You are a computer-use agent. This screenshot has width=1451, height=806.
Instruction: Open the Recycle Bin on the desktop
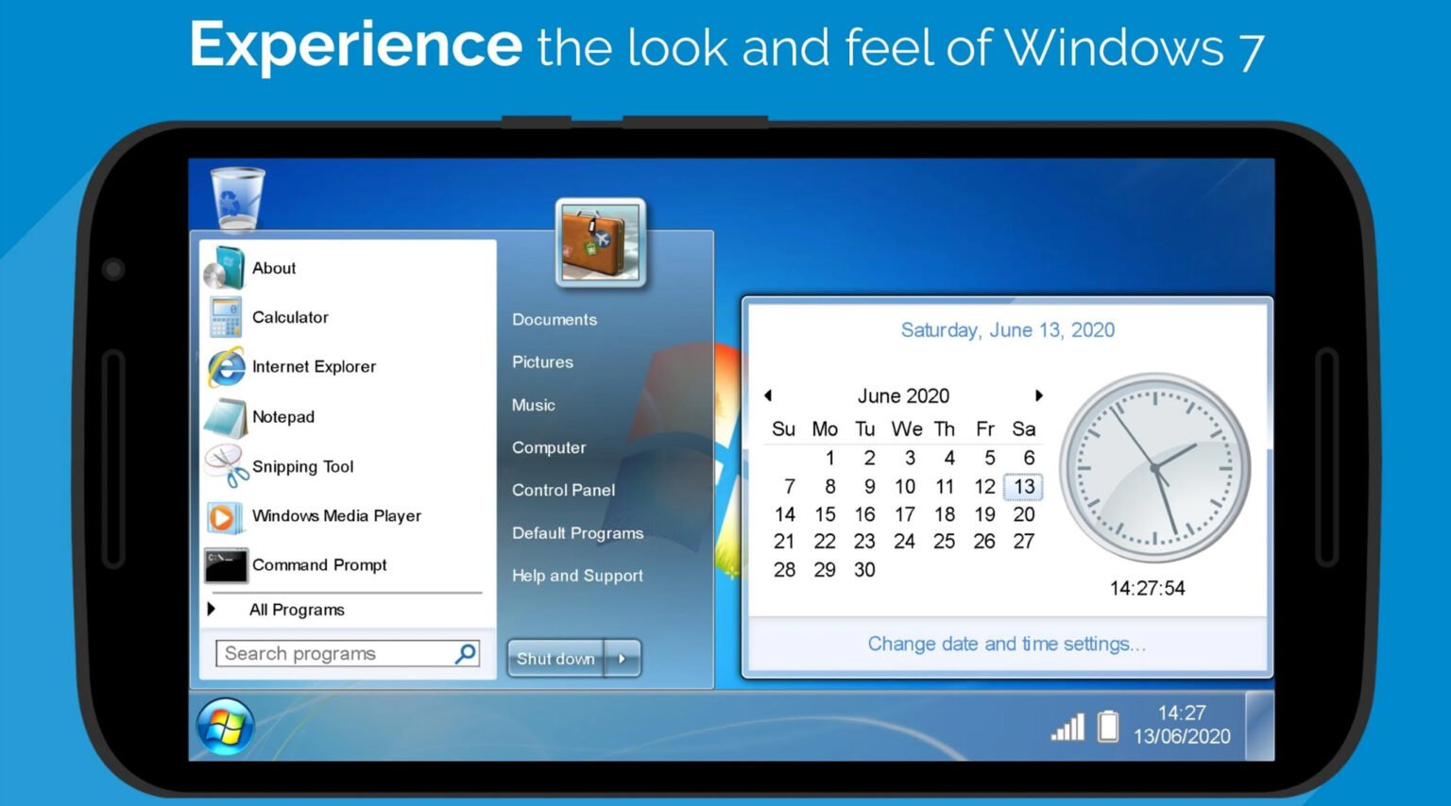234,195
